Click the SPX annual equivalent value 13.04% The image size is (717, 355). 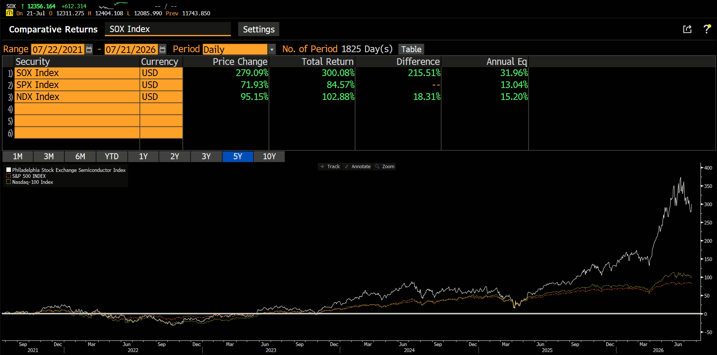click(x=514, y=85)
